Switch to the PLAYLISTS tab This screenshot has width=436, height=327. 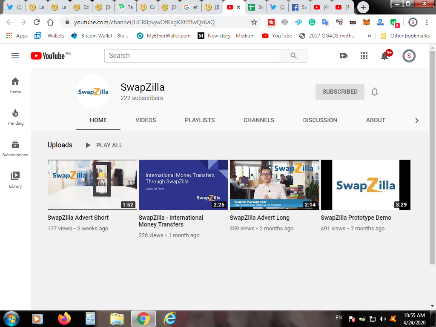pos(200,120)
